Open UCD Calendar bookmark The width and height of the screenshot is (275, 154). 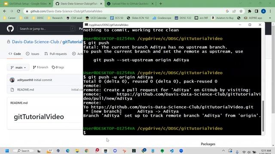[96, 18]
